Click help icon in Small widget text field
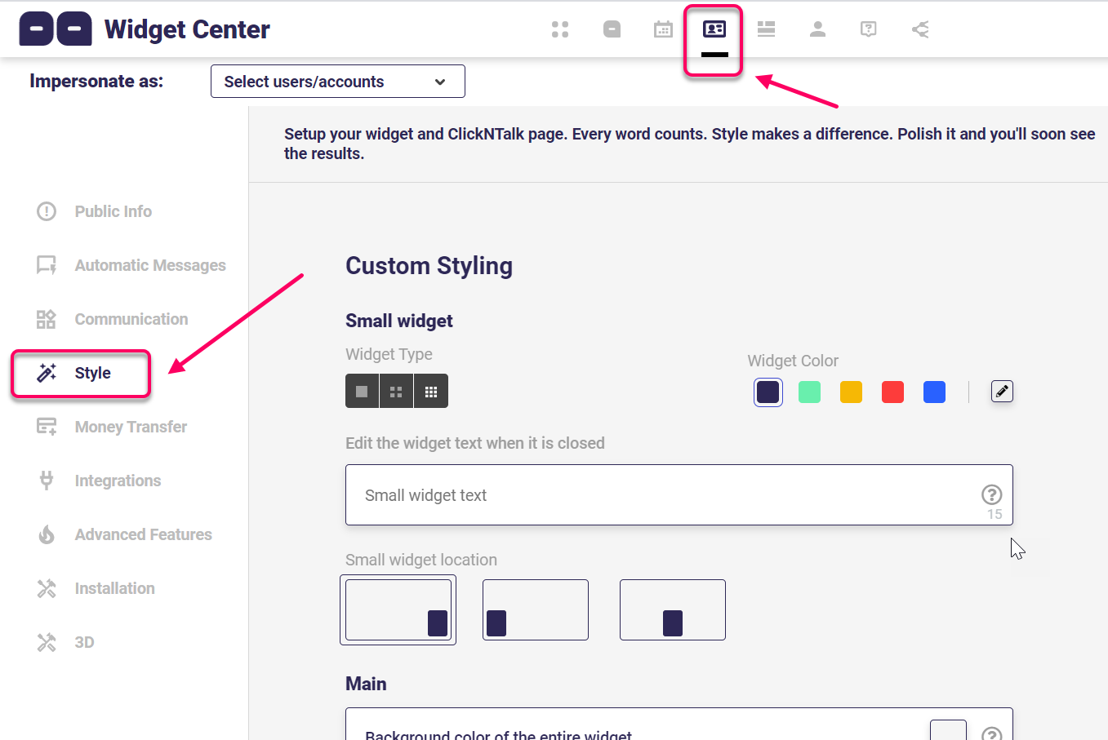Screen dimensions: 1108x740 [991, 494]
